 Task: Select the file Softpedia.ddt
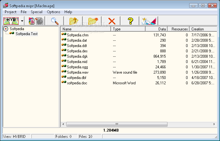[77, 46]
